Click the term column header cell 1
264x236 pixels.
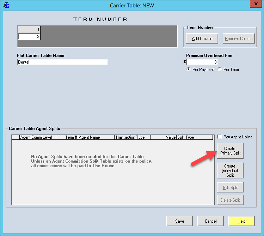(x=29, y=29)
